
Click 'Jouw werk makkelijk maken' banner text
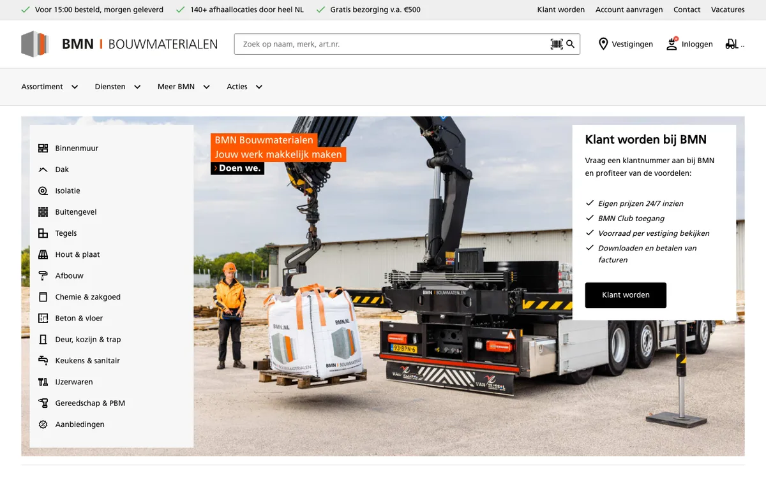(x=278, y=154)
